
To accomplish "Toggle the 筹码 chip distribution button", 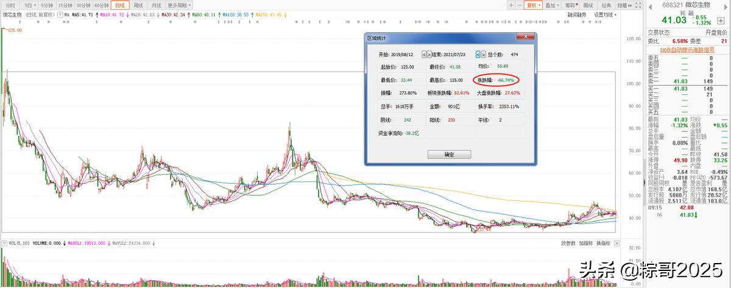I will (570, 5).
